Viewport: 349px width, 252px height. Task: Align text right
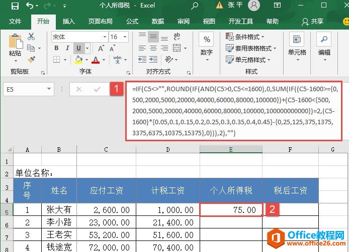164,48
